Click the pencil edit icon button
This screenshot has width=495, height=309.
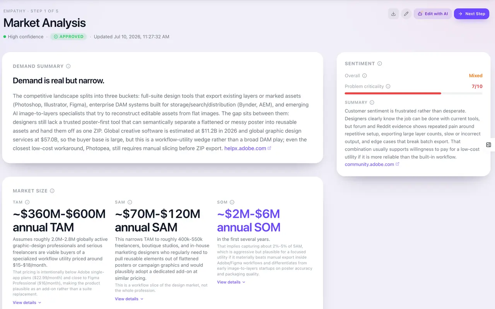click(406, 14)
